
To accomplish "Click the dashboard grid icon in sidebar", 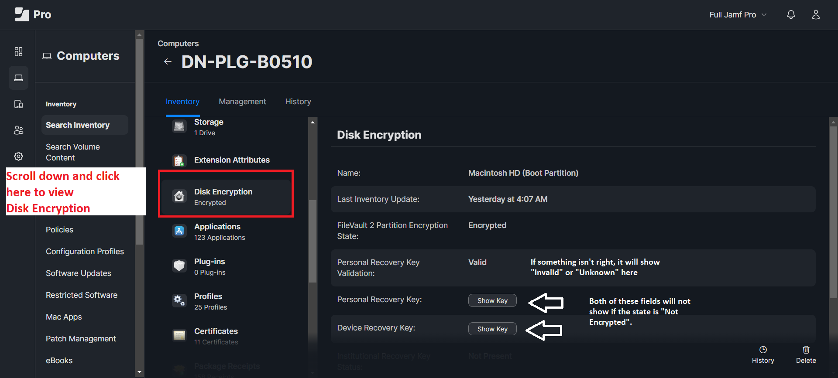I will click(18, 52).
